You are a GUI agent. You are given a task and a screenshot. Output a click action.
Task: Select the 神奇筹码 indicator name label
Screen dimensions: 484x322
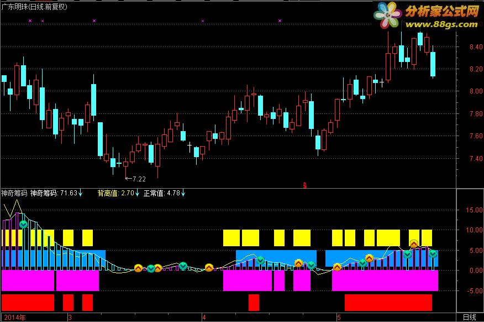(14, 193)
